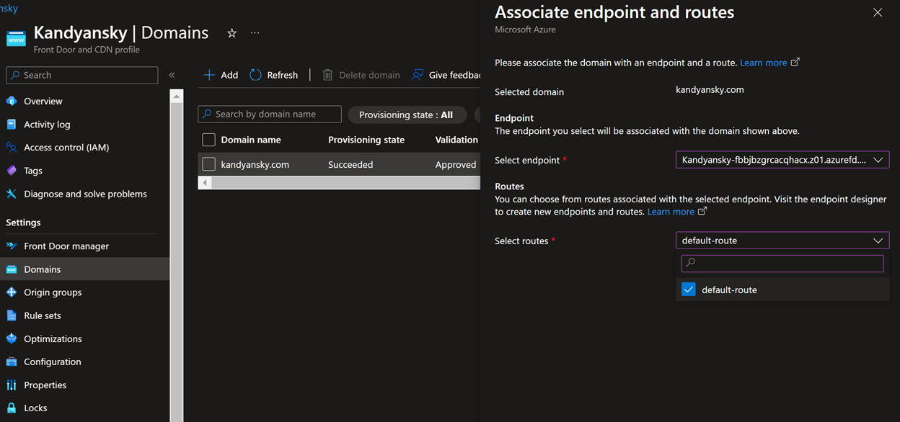Click the trash icon for Delete domain
The image size is (900, 422).
327,75
